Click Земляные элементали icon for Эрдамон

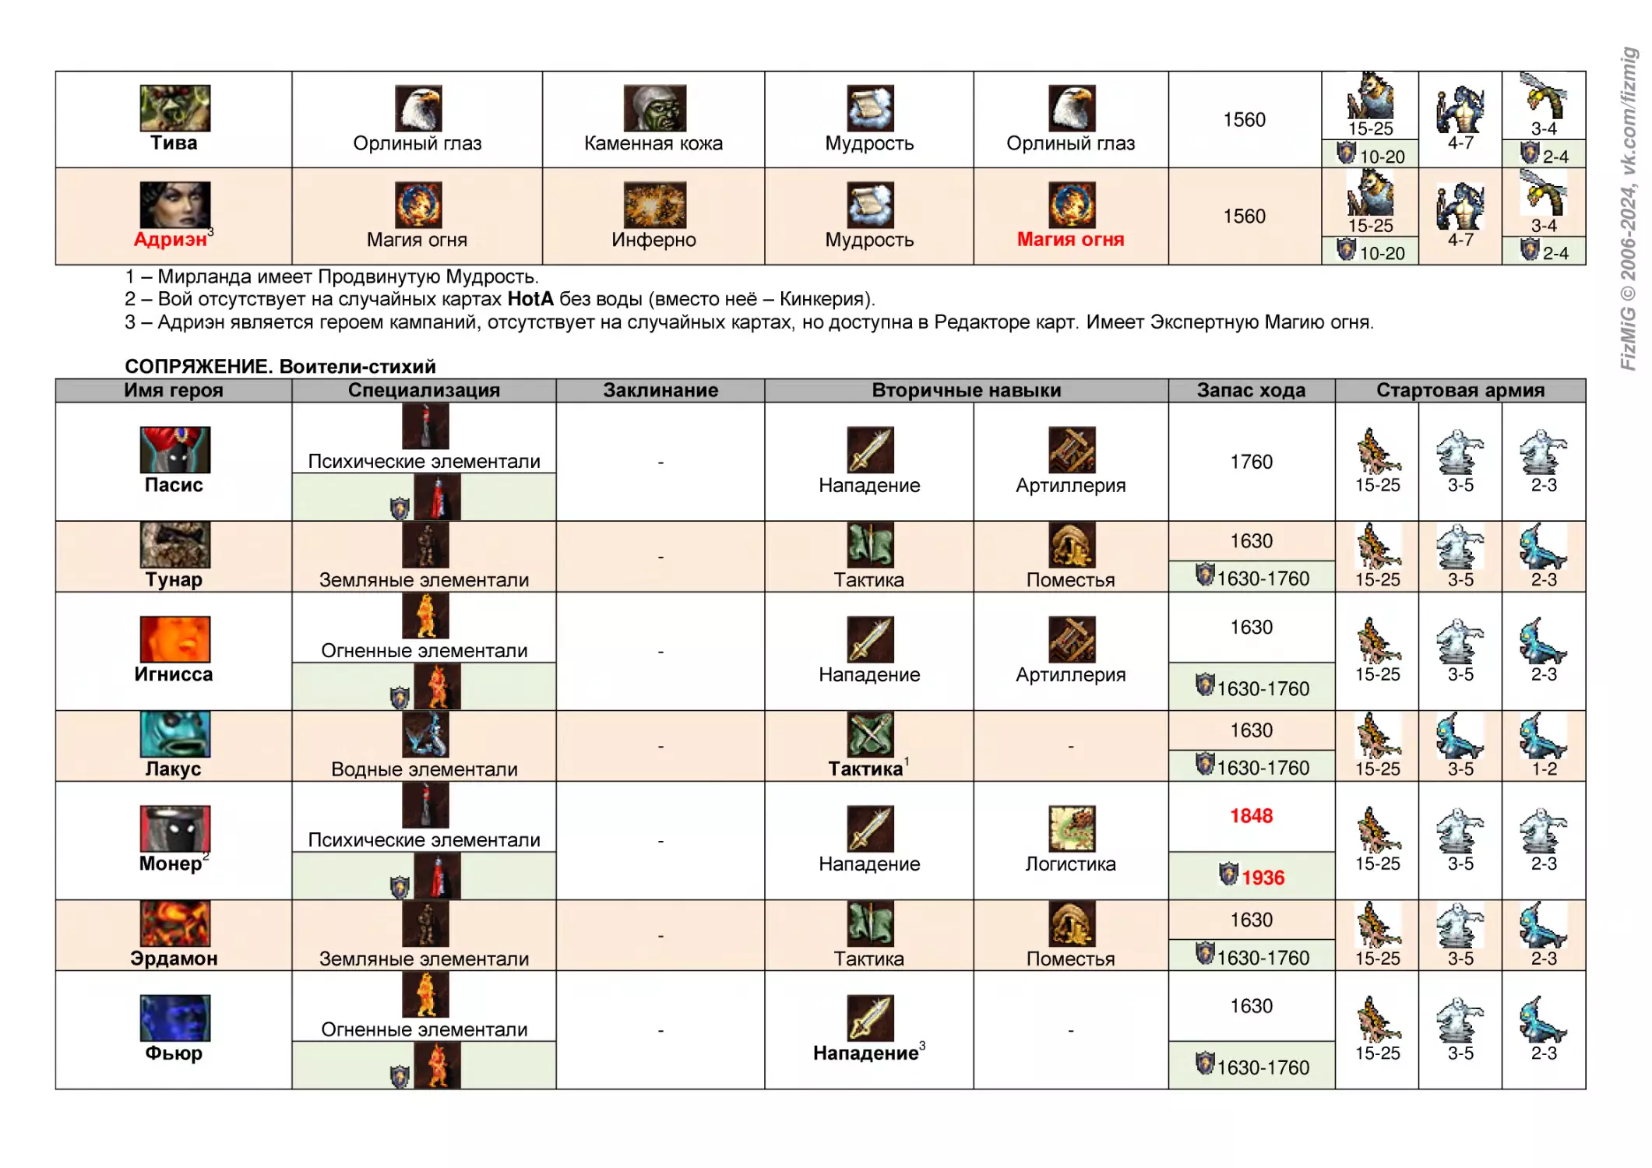[425, 923]
